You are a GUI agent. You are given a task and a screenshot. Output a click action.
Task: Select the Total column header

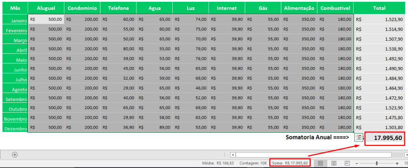point(379,8)
